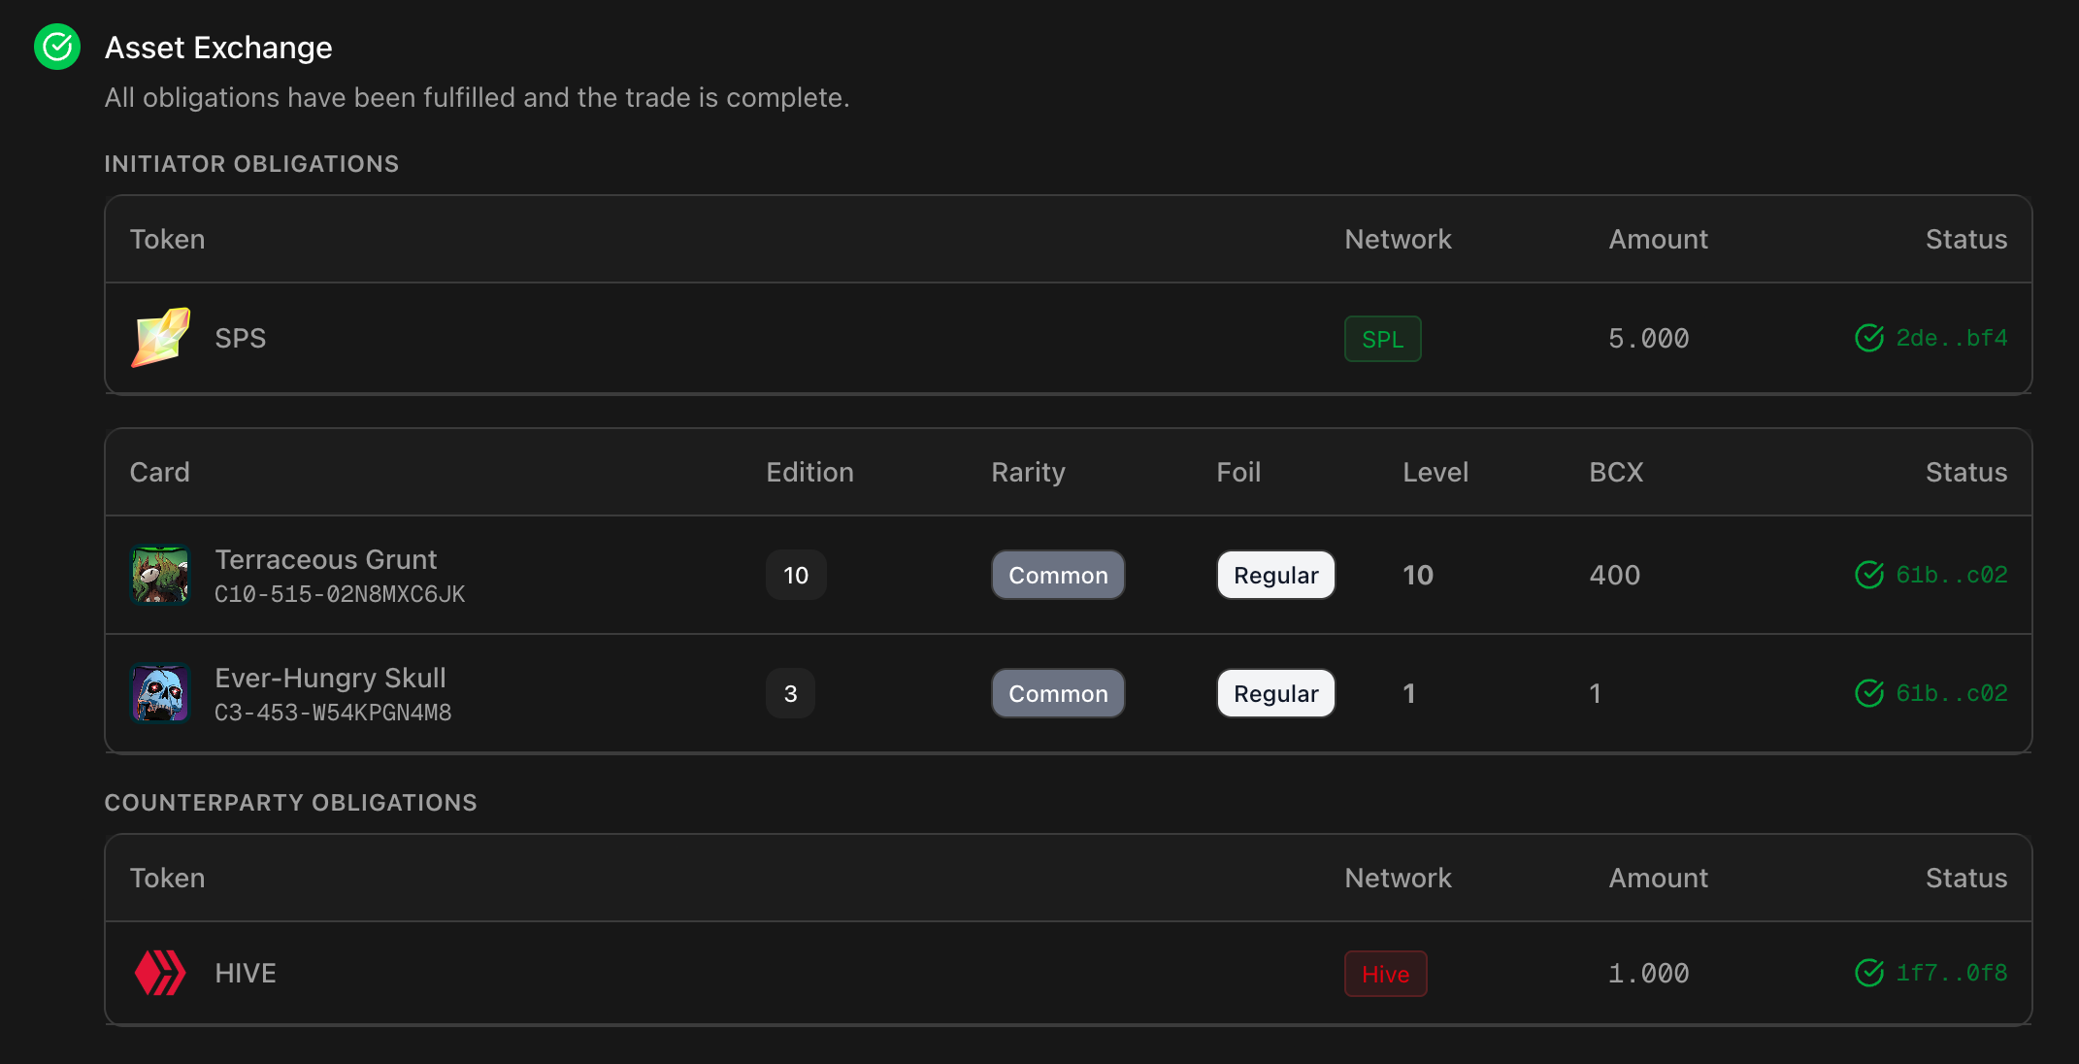The width and height of the screenshot is (2079, 1064).
Task: Click the edition 10 badge
Action: click(796, 575)
